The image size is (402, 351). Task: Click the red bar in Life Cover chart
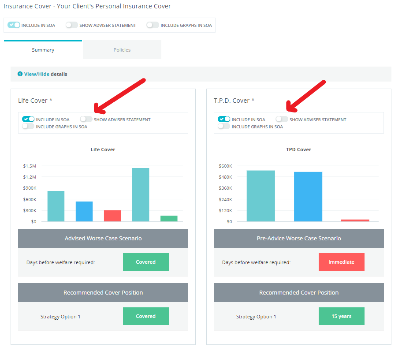coord(112,216)
